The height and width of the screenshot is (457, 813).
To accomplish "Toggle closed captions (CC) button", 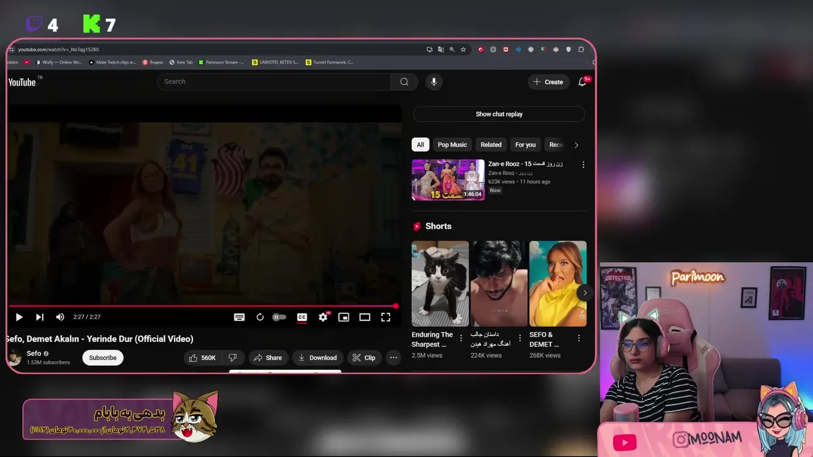I will (x=302, y=317).
